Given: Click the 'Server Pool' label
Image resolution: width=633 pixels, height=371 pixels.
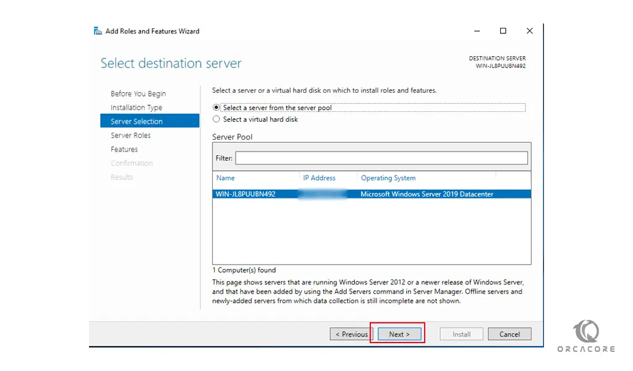Looking at the screenshot, I should (232, 137).
